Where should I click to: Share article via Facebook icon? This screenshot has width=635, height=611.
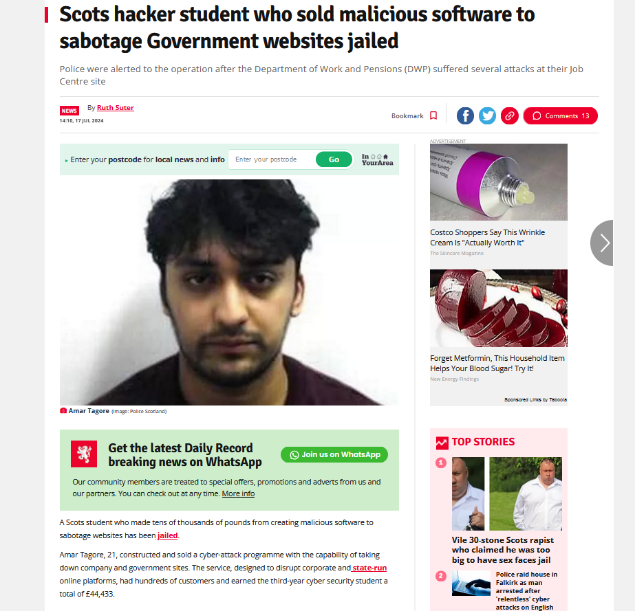(x=465, y=115)
